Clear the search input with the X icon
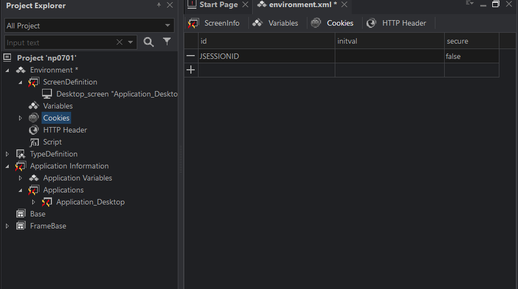Viewport: 518px width, 289px height. pyautogui.click(x=119, y=42)
